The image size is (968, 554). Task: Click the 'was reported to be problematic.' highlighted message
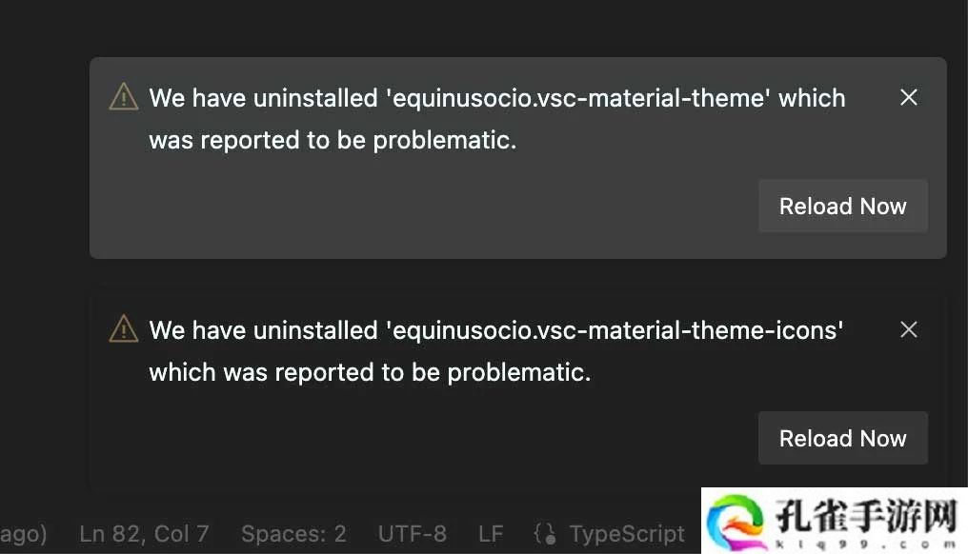click(x=333, y=140)
